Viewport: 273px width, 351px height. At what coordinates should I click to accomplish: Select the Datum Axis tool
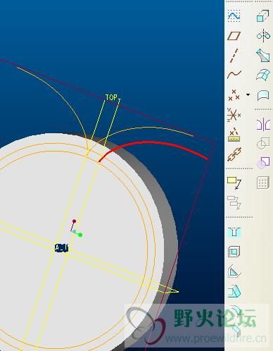pos(234,56)
